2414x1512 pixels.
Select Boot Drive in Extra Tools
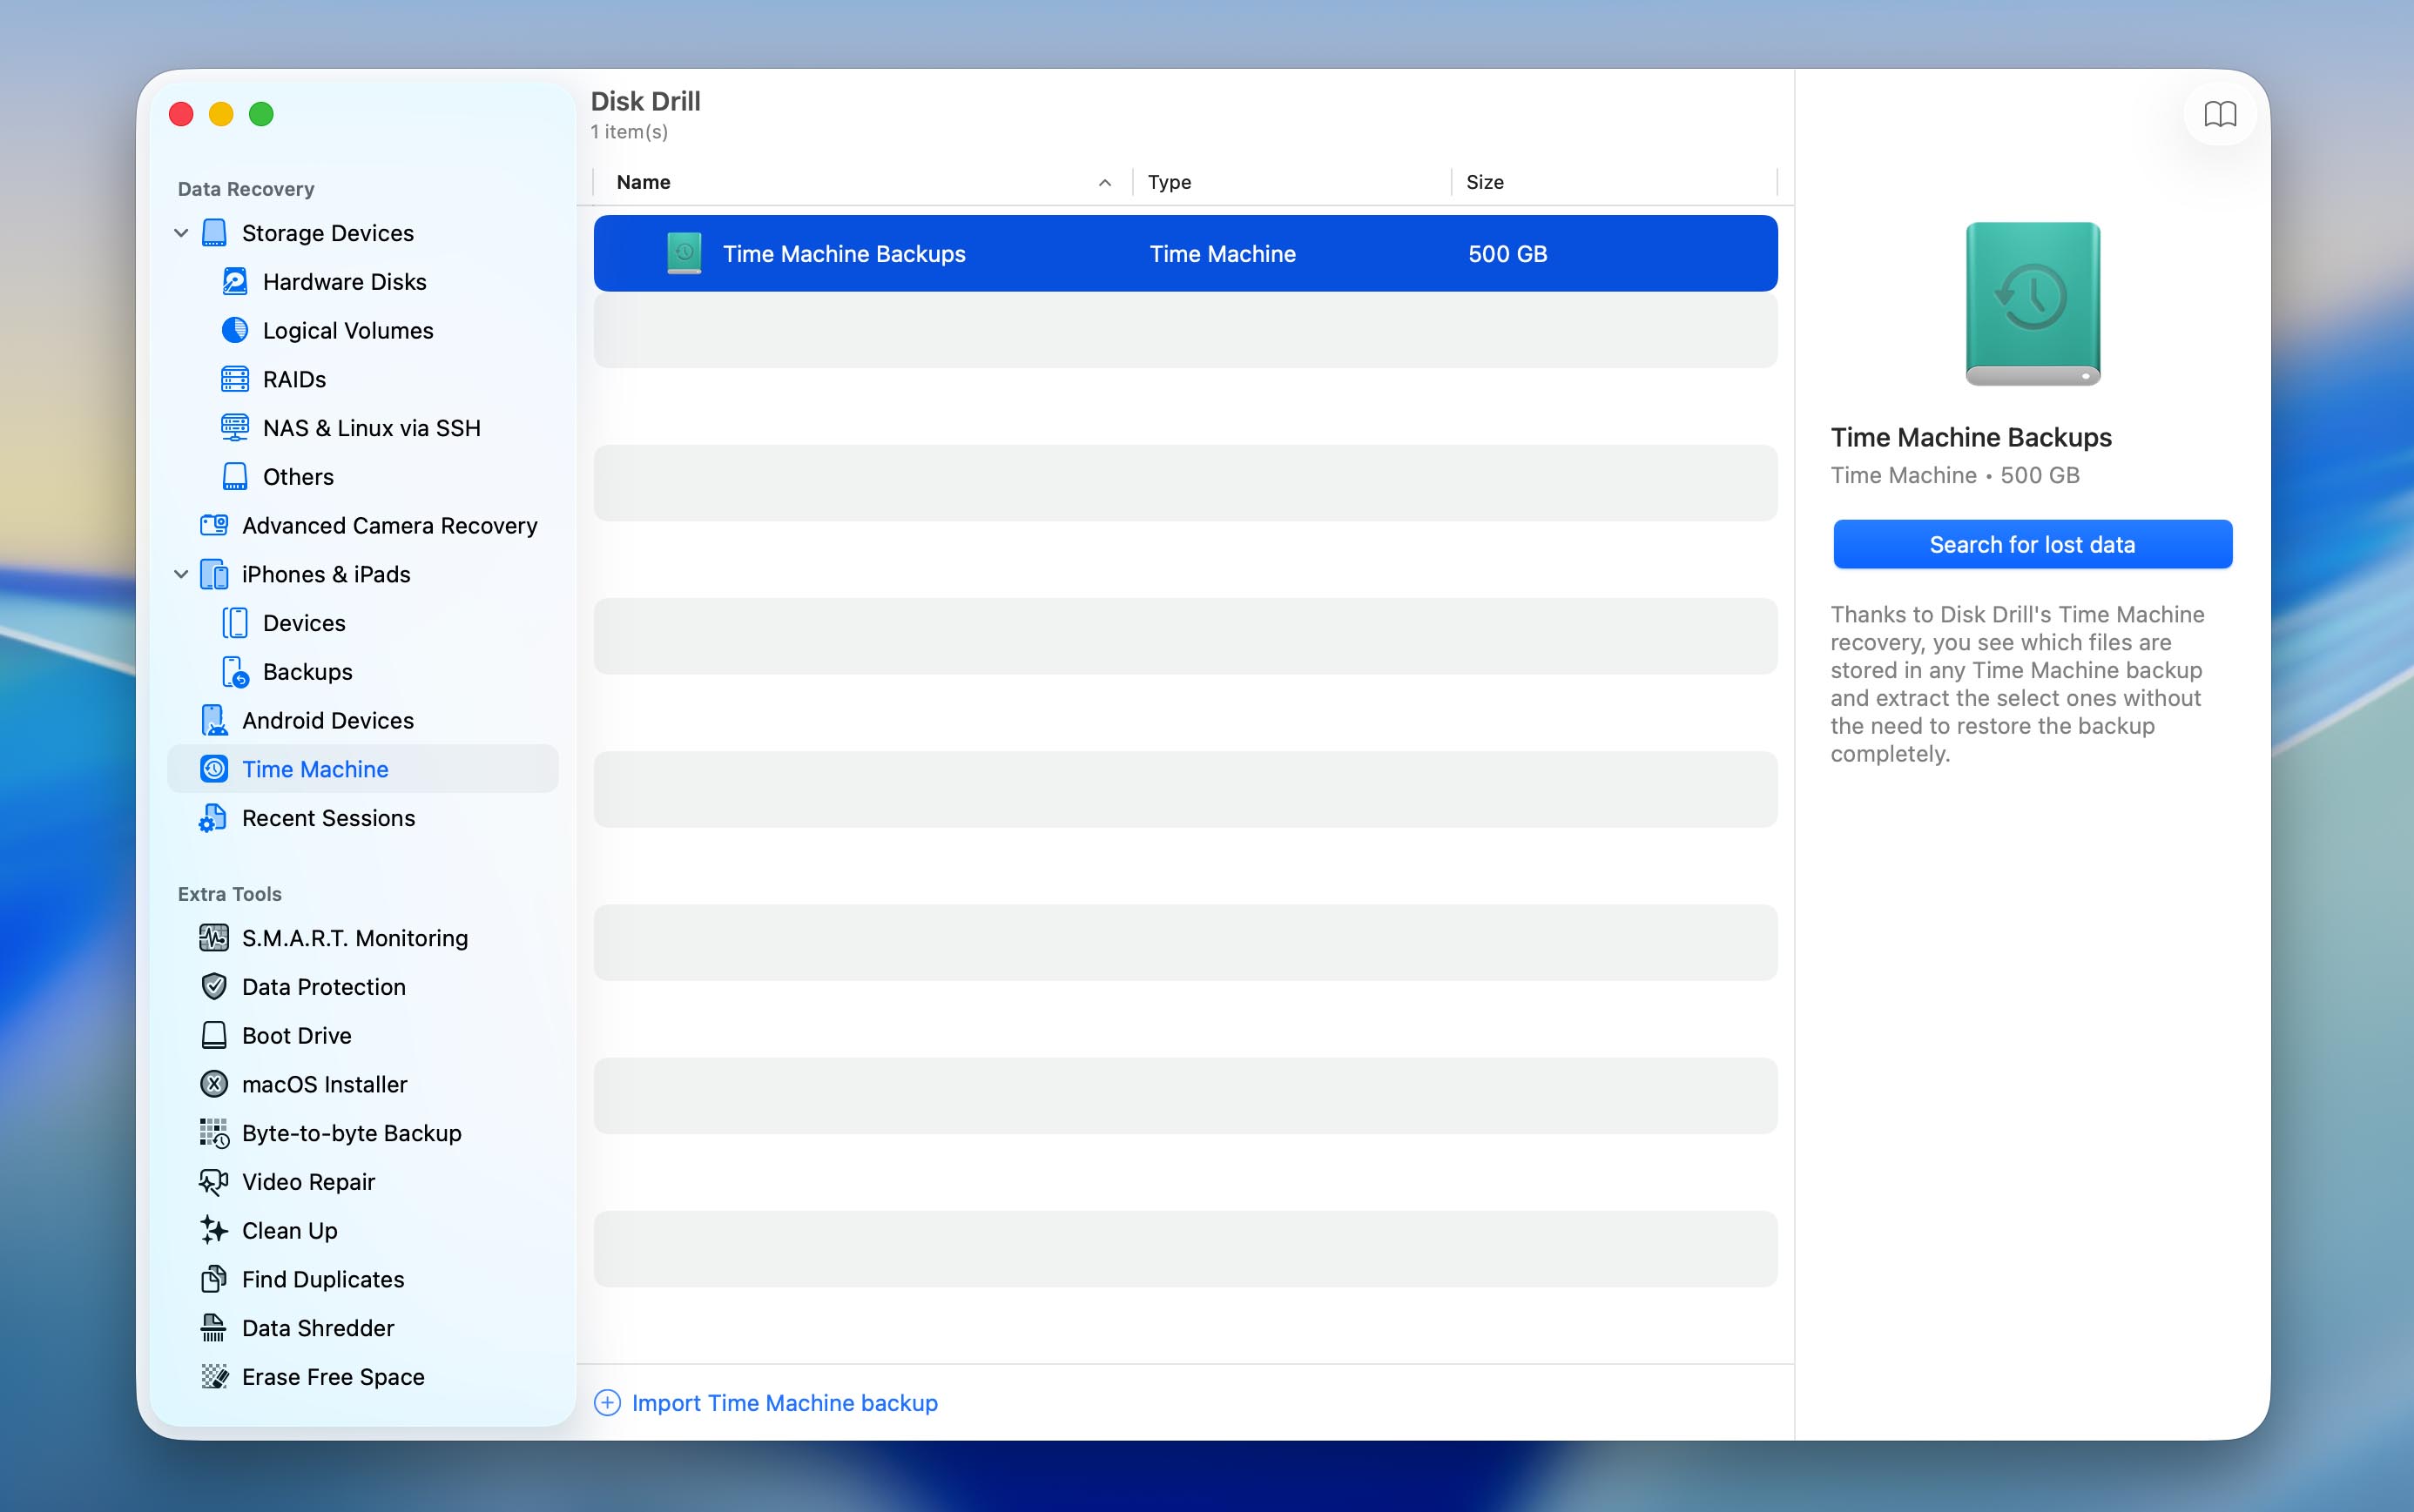(x=363, y=1035)
